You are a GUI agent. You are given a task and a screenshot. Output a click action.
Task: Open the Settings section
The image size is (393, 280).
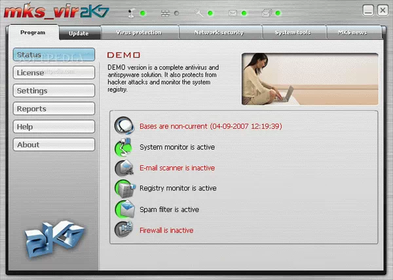54,90
